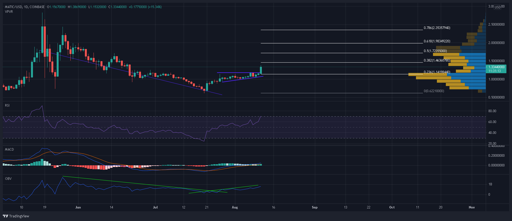Click the open price value O1.15670000
512x221 pixels.
coord(56,7)
